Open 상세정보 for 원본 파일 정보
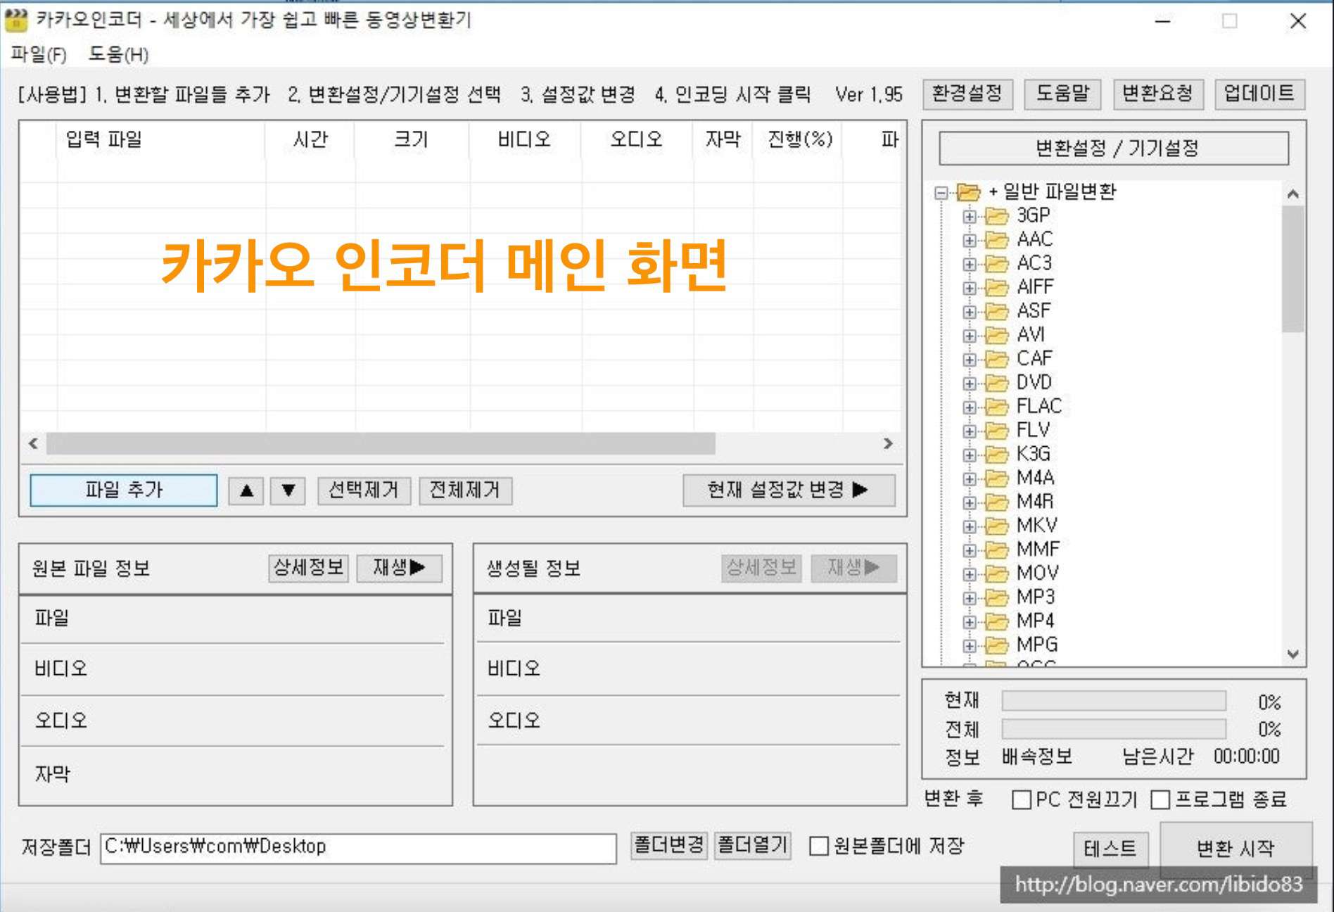Image resolution: width=1334 pixels, height=912 pixels. pyautogui.click(x=308, y=568)
